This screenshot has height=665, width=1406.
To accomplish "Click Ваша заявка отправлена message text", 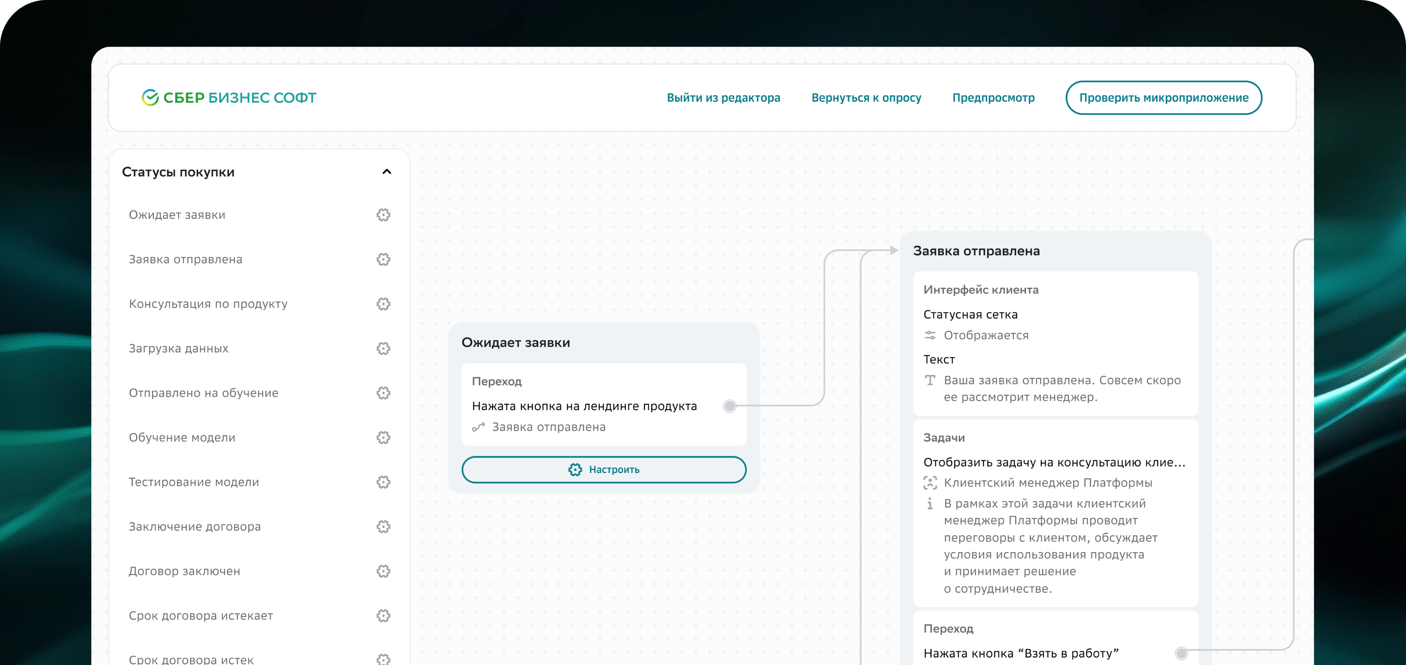I will pyautogui.click(x=1062, y=388).
